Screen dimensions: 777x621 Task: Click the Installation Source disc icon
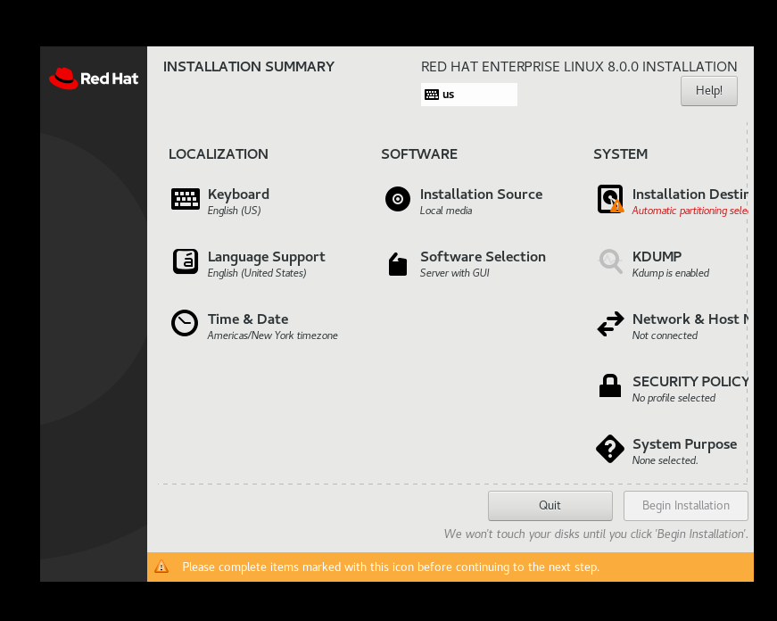397,199
